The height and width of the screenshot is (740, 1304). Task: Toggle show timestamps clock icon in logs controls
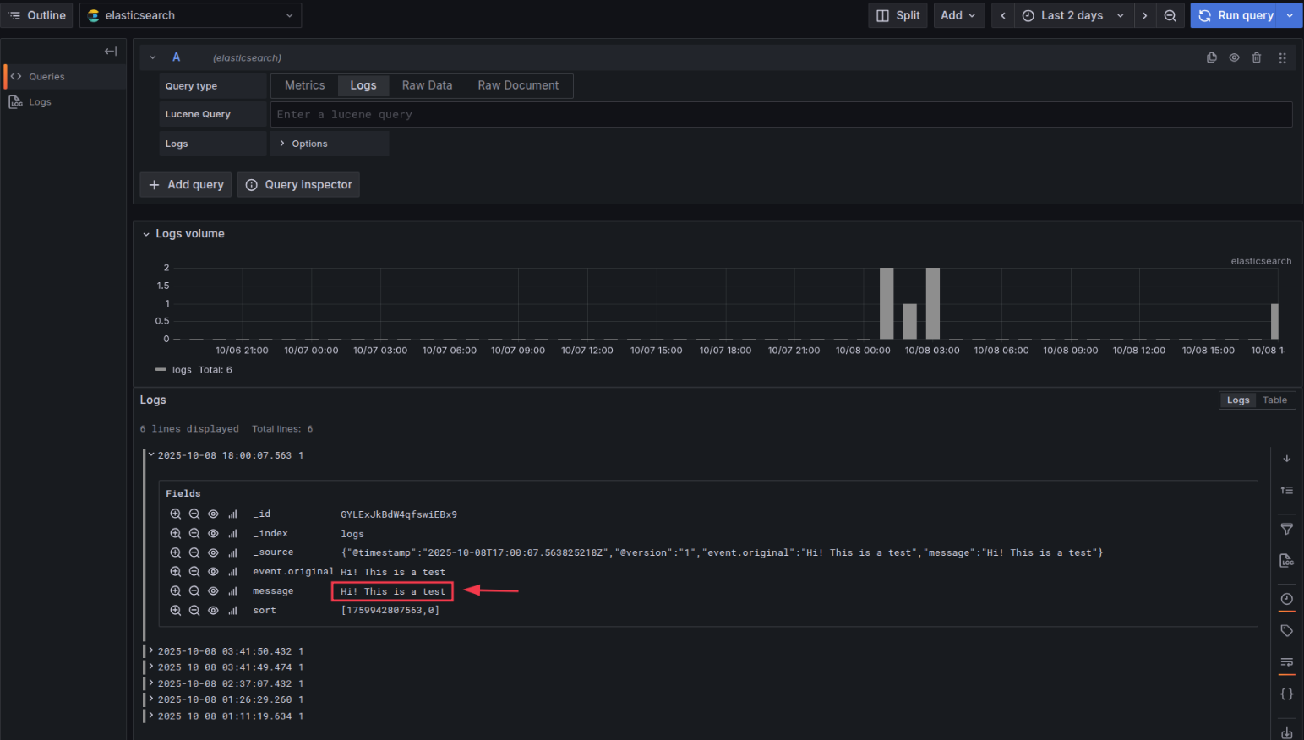(x=1286, y=599)
